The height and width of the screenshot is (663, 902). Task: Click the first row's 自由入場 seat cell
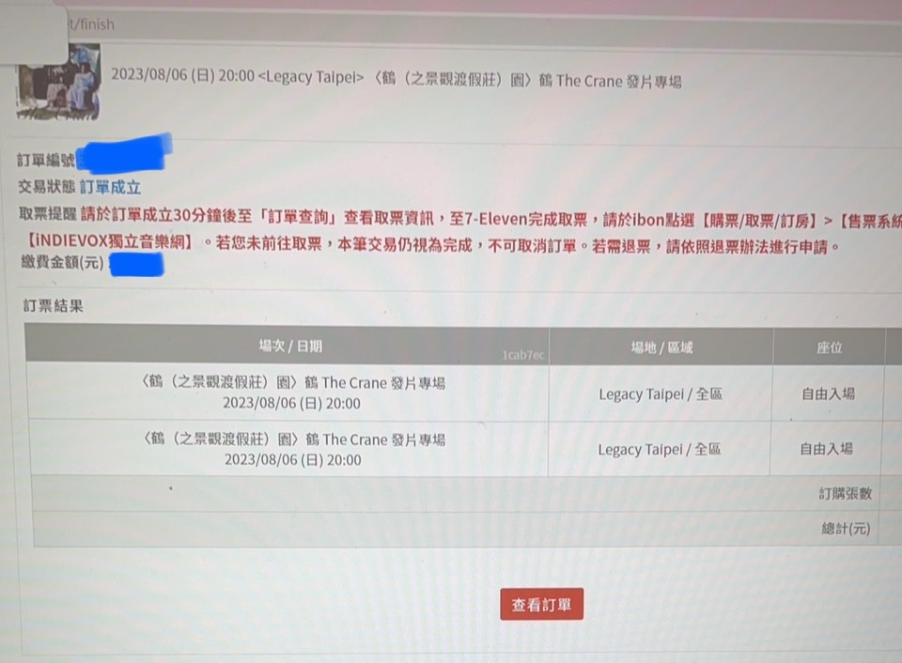(828, 393)
